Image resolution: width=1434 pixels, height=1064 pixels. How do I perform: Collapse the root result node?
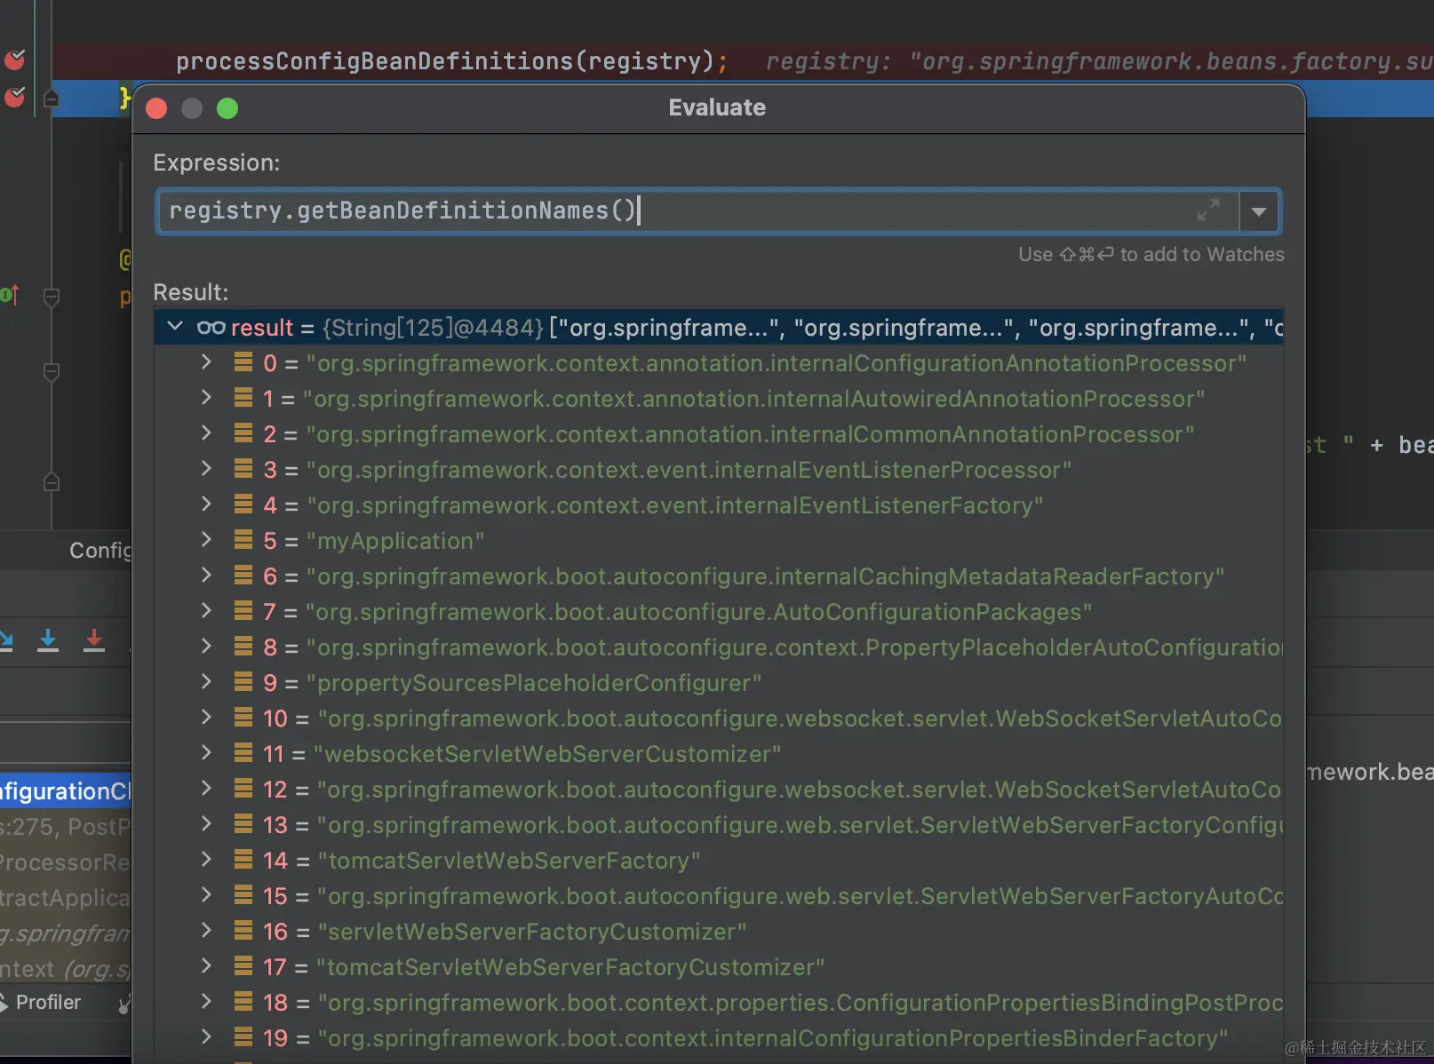(x=175, y=327)
